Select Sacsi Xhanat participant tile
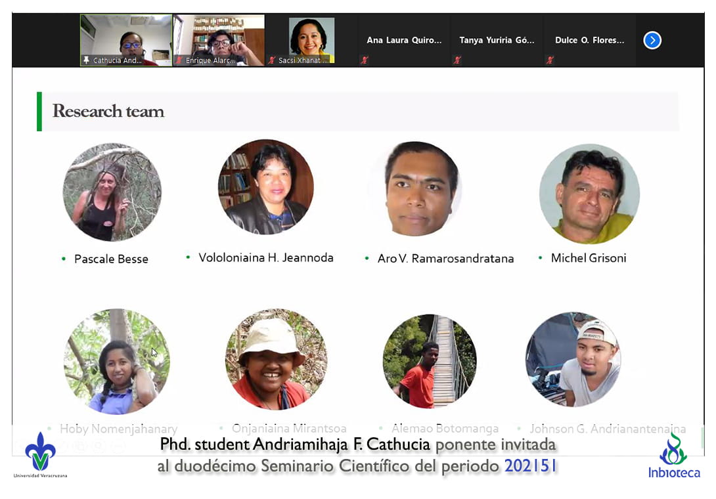Screen dimensions: 716x499 [x=311, y=38]
